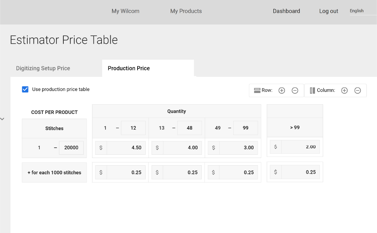Click Log out

tap(328, 11)
